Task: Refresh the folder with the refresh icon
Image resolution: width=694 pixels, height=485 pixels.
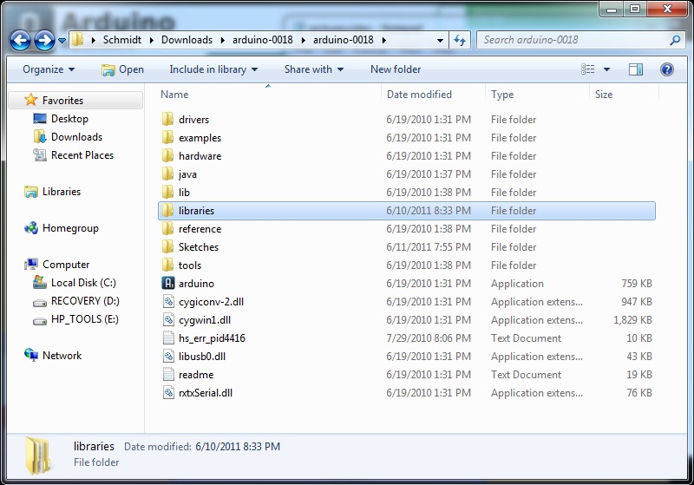Action: point(460,40)
